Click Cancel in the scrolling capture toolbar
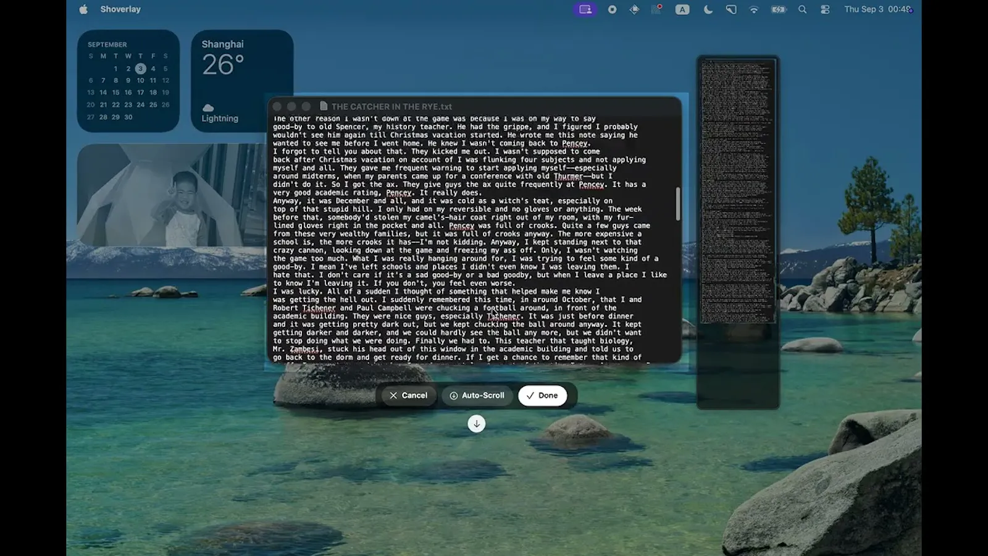Image resolution: width=988 pixels, height=556 pixels. point(409,395)
